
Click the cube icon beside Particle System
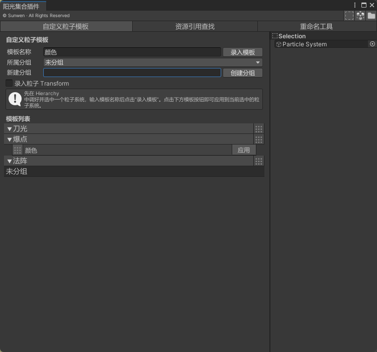(278, 44)
